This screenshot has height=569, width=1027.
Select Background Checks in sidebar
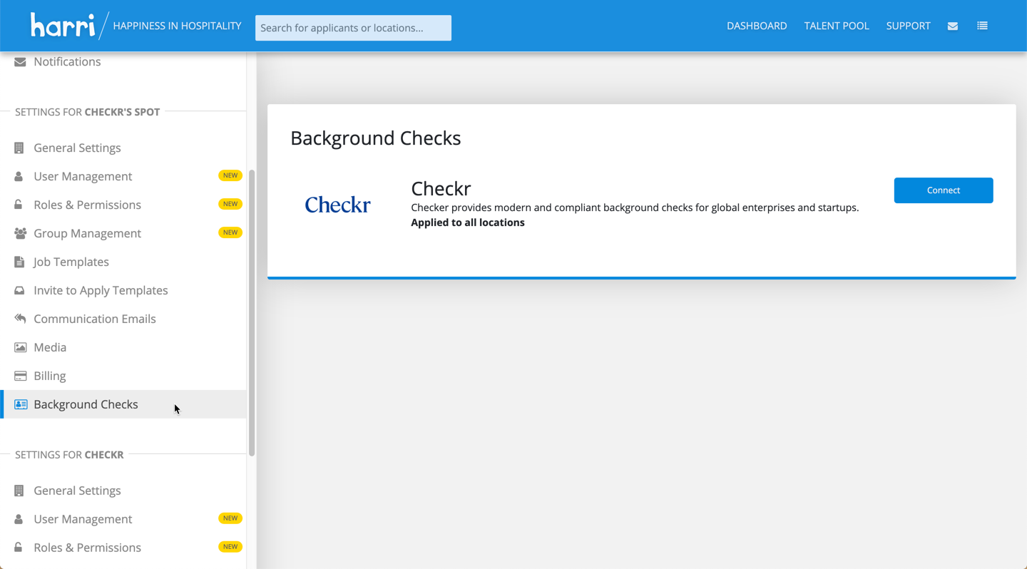tap(123, 404)
